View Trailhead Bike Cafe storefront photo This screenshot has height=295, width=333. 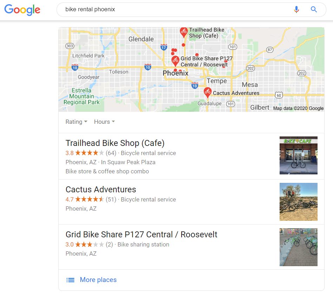click(x=298, y=155)
